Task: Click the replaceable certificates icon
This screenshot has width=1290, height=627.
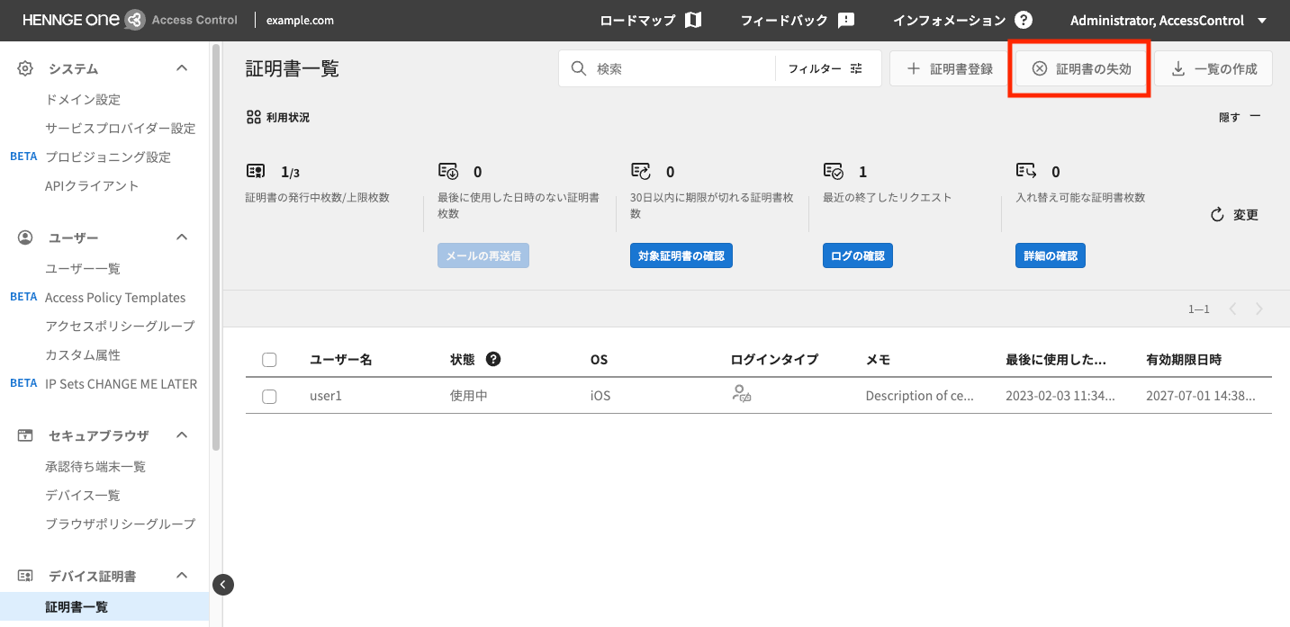Action: (1026, 171)
